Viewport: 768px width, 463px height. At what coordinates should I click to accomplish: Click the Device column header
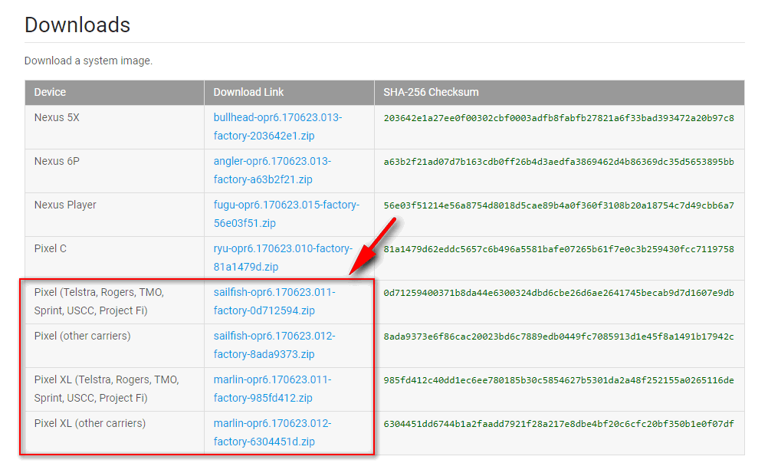click(x=51, y=92)
